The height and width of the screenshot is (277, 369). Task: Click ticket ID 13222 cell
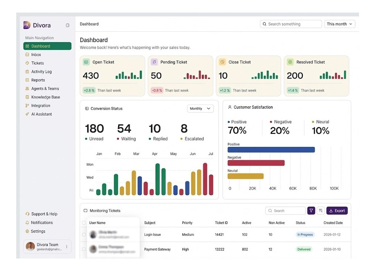tap(220, 249)
